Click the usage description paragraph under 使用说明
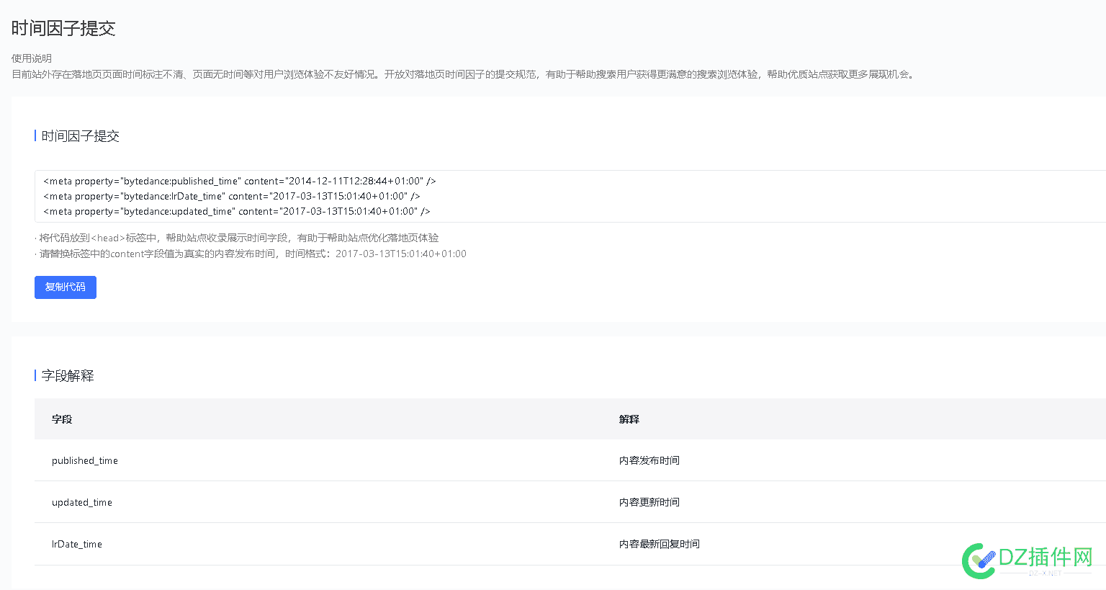The height and width of the screenshot is (590, 1106). [464, 74]
